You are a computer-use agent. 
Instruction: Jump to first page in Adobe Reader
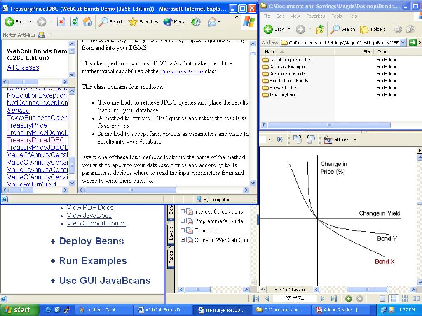[x=256, y=299]
